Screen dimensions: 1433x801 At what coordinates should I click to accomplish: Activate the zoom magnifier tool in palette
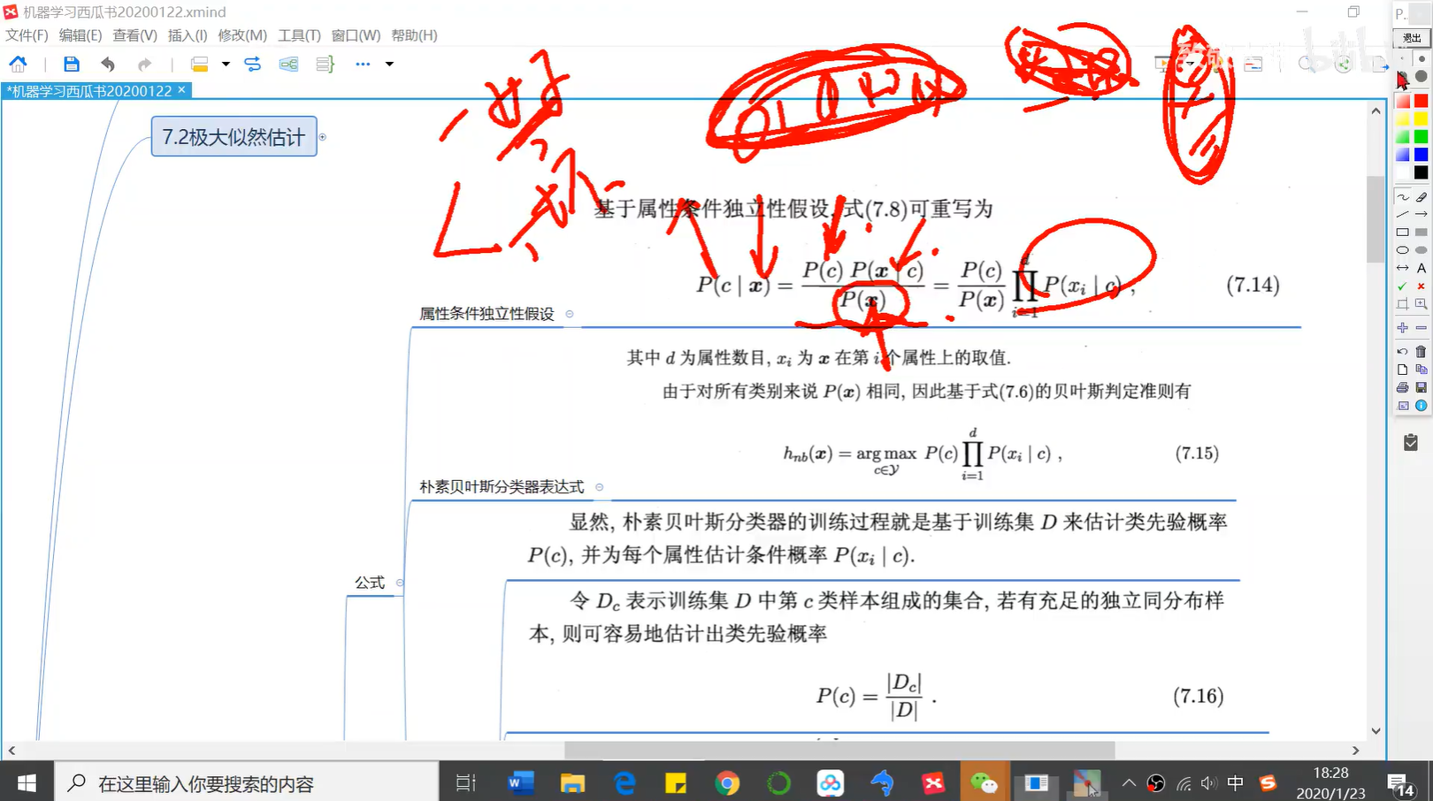pyautogui.click(x=1422, y=304)
